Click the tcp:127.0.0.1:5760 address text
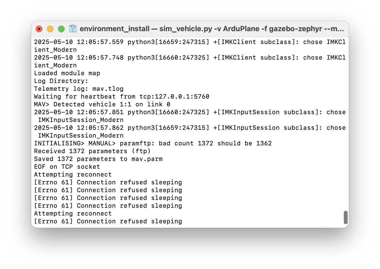Image resolution: width=380 pixels, height=269 pixels. tap(174, 97)
